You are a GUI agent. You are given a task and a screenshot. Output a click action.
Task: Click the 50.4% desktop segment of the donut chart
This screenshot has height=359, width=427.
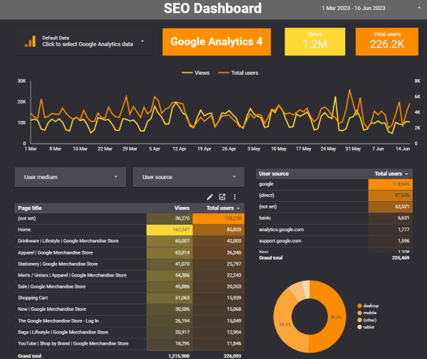336,317
